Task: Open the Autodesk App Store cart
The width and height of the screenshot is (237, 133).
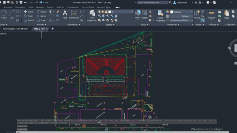Action: [x=196, y=2]
